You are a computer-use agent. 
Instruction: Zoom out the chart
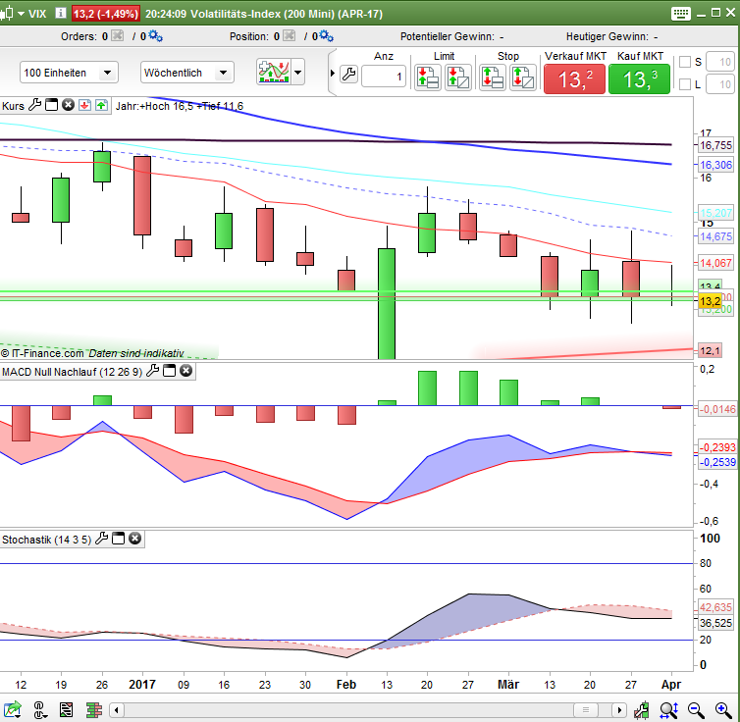pos(696,709)
